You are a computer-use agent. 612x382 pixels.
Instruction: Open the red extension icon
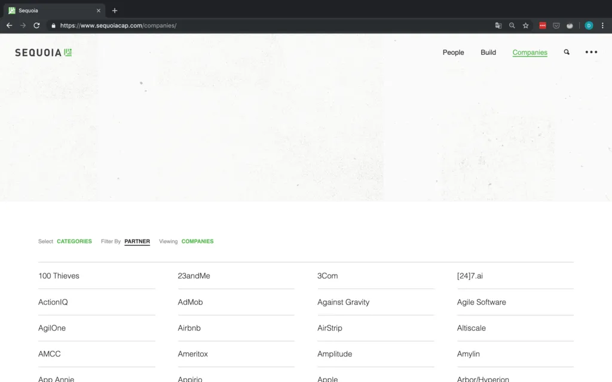click(x=543, y=25)
